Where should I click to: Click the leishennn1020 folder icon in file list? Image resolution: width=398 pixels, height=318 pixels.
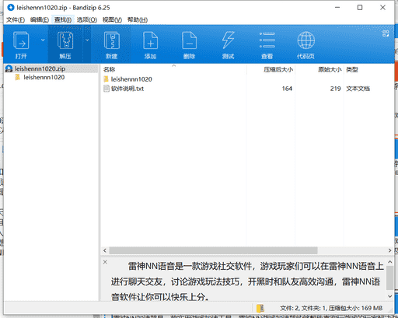pyautogui.click(x=106, y=79)
